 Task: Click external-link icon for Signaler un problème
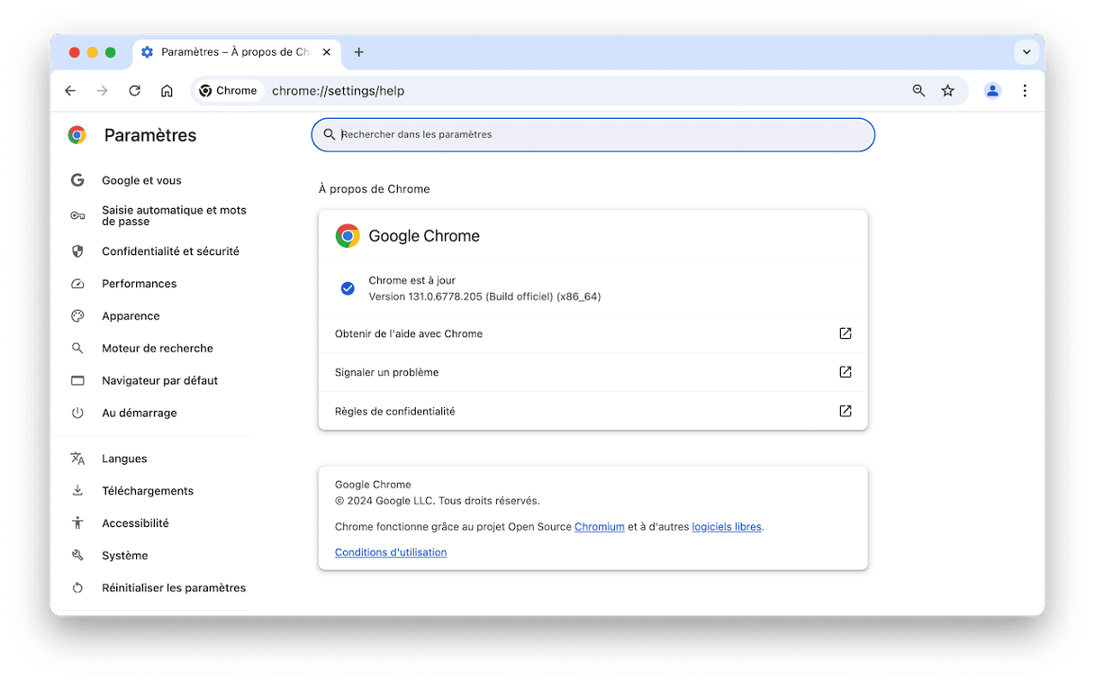(846, 372)
